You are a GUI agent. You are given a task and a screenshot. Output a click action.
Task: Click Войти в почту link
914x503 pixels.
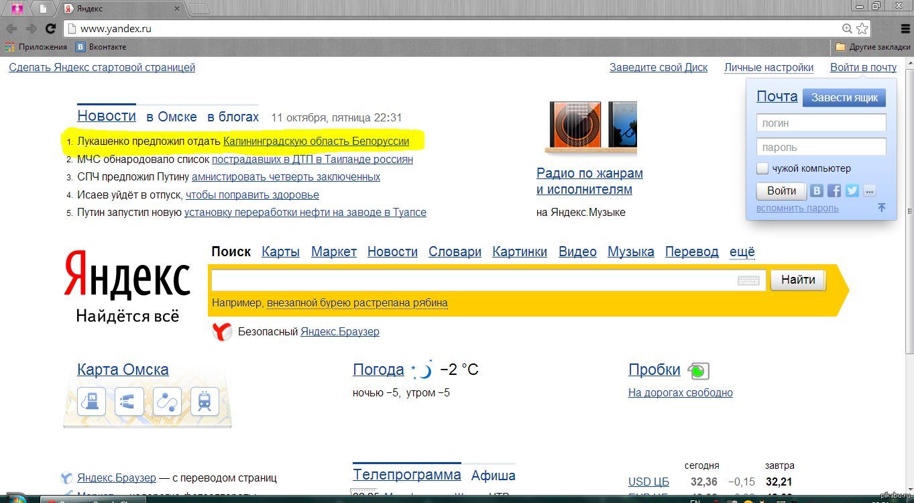coord(863,67)
